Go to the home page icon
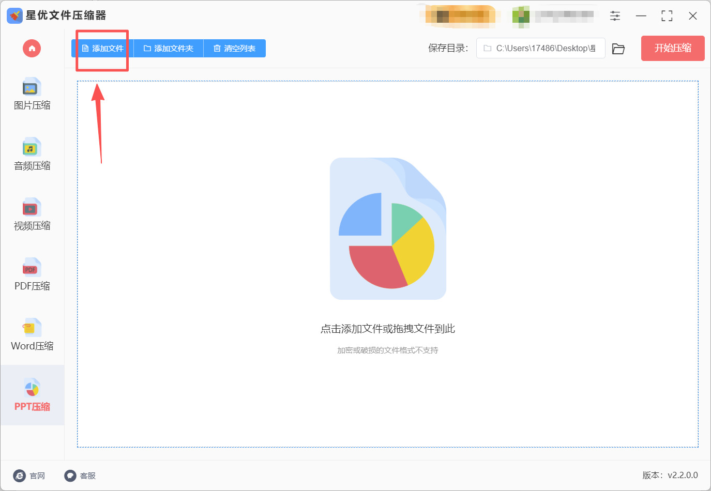Viewport: 711px width, 491px height. tap(32, 49)
